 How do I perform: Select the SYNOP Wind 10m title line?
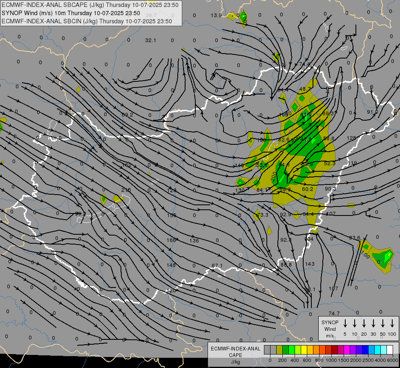click(x=71, y=13)
